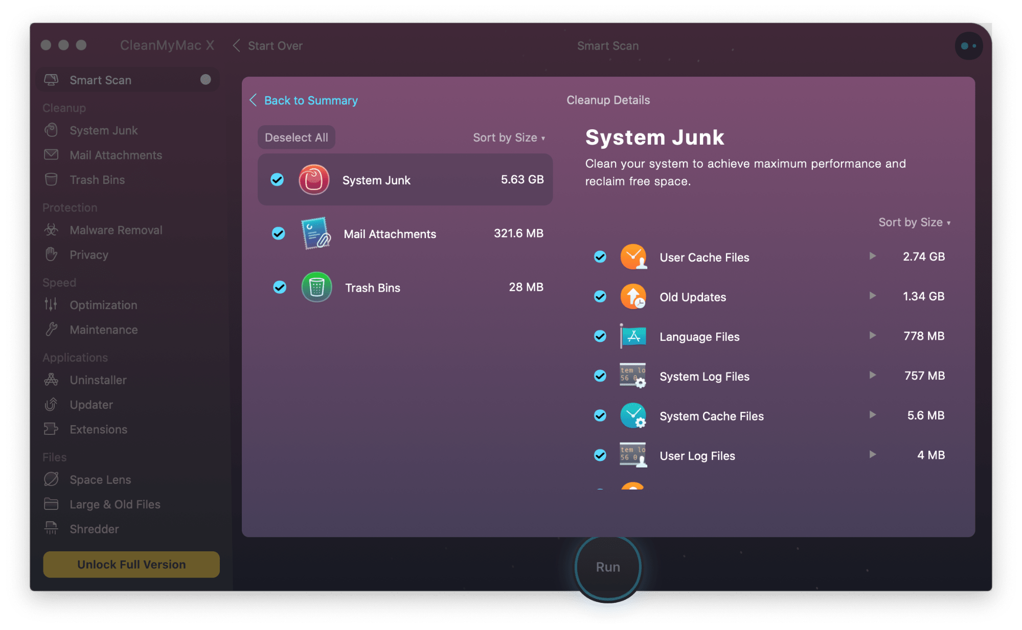The height and width of the screenshot is (630, 1022).
Task: Select the Malware Removal sidebar item
Action: [113, 230]
